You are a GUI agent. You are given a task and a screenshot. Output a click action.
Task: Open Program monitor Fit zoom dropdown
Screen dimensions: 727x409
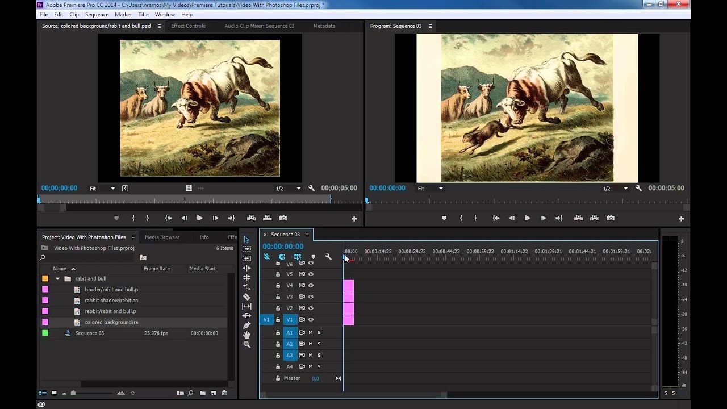point(430,188)
